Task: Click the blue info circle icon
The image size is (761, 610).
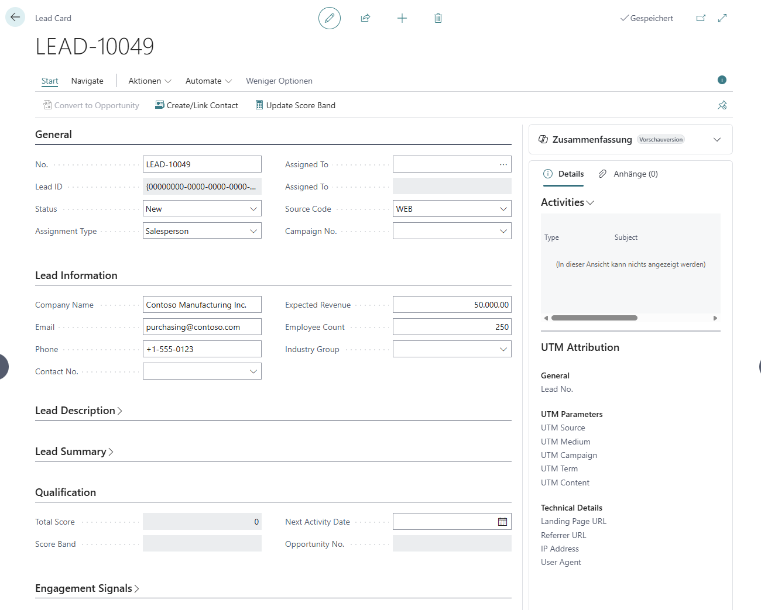Action: coord(722,80)
